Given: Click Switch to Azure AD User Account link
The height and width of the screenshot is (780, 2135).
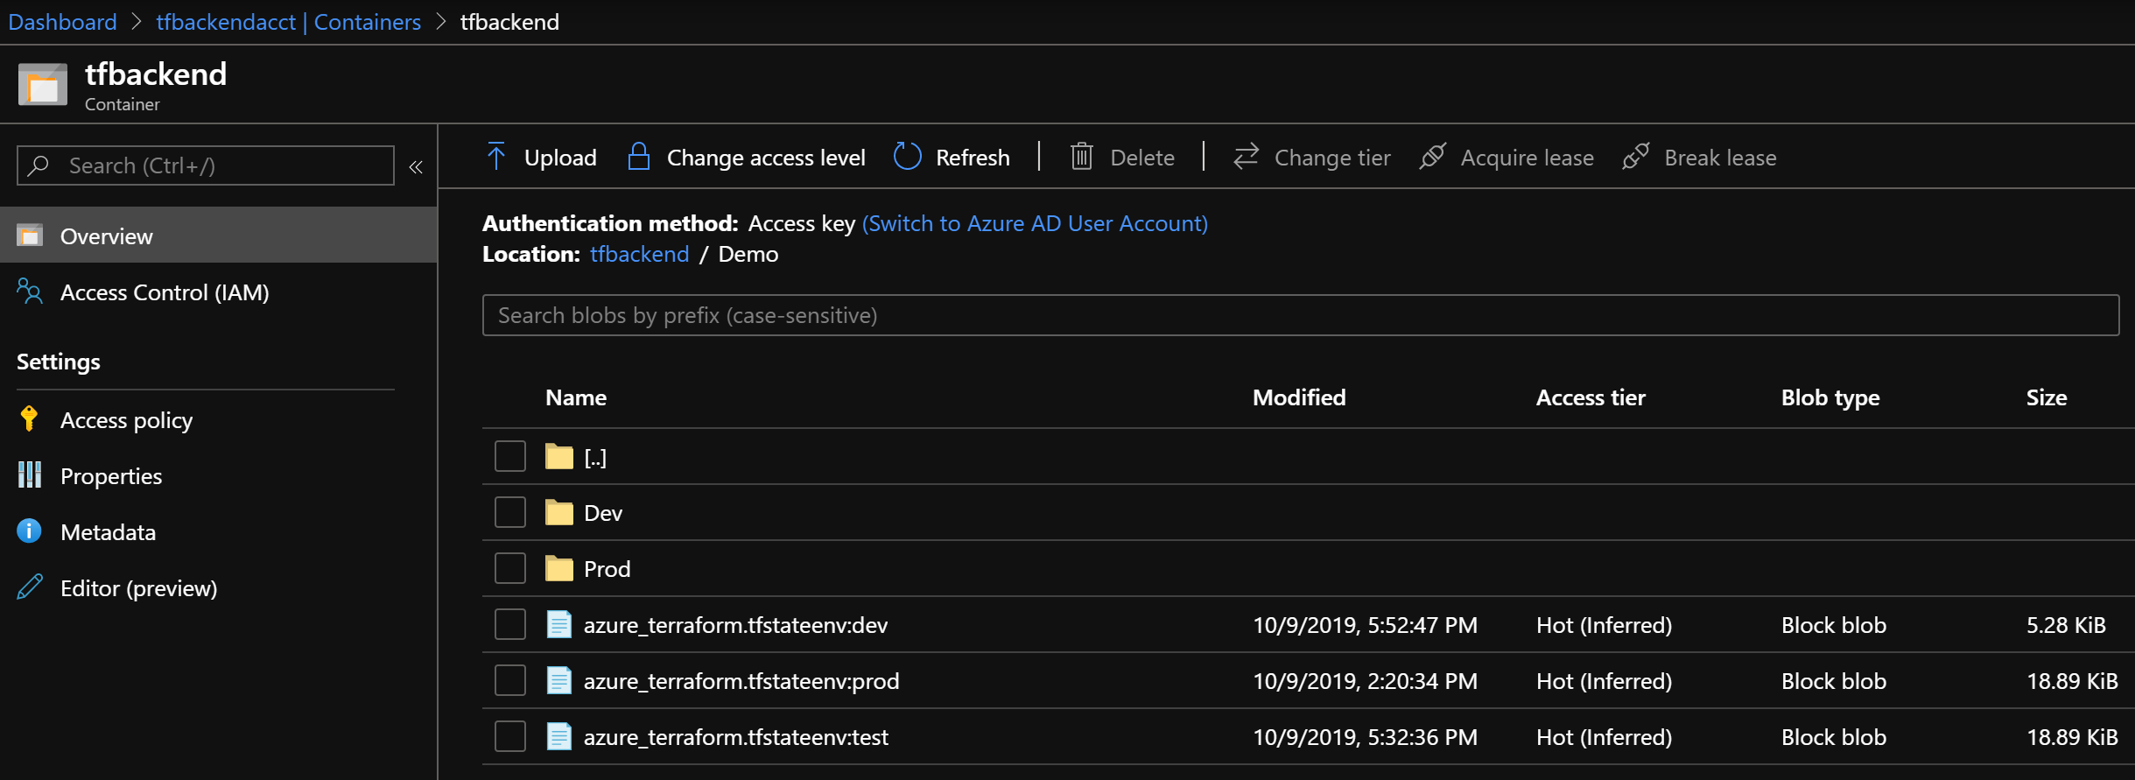Looking at the screenshot, I should 1035,223.
